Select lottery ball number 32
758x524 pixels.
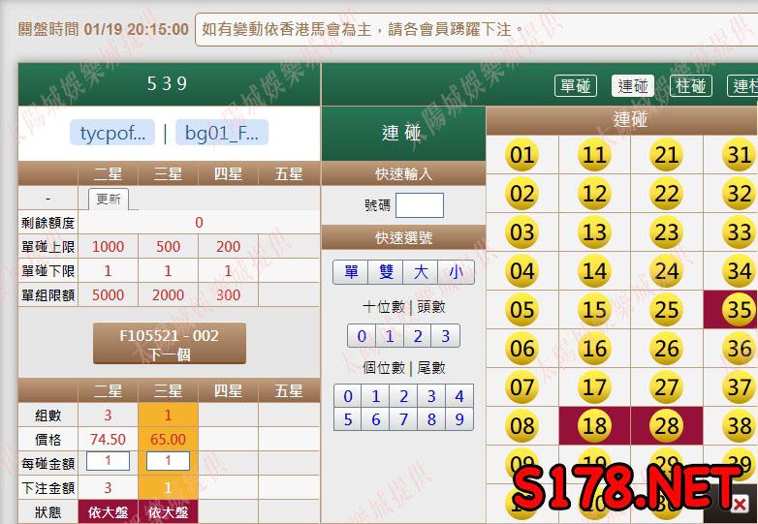[740, 193]
